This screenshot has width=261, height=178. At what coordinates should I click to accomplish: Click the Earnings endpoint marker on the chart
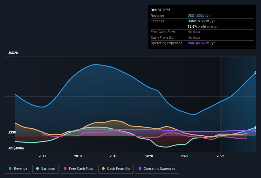(256, 127)
